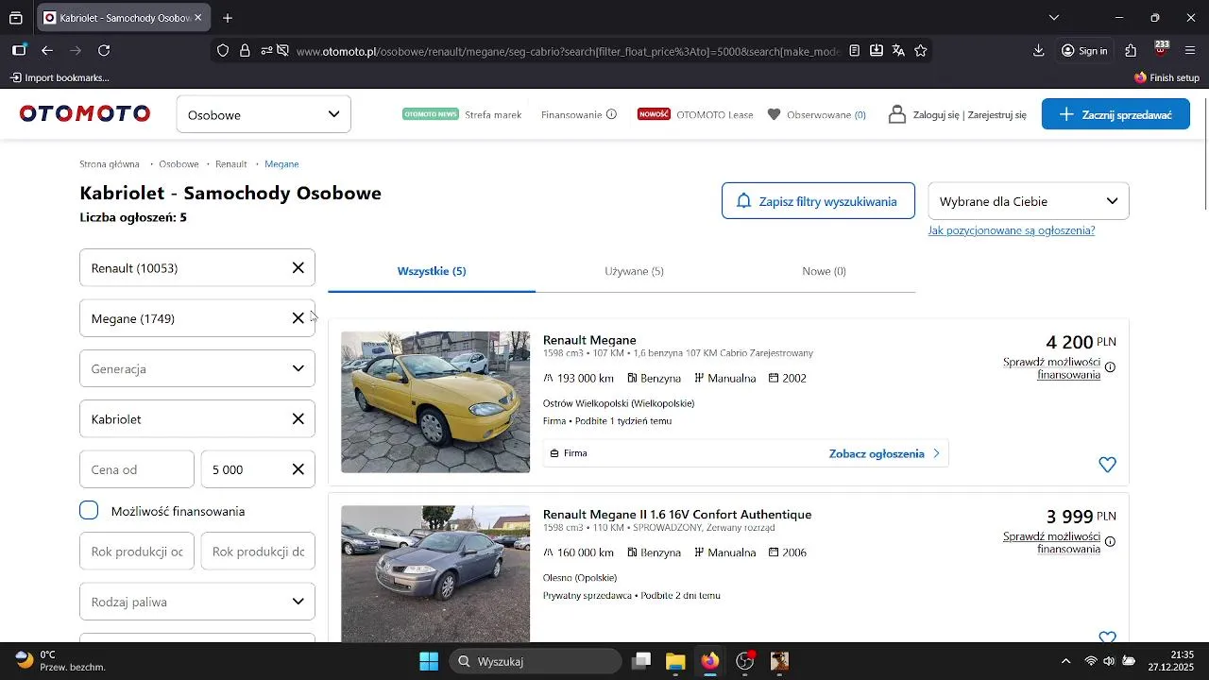This screenshot has width=1209, height=680.
Task: Toggle reader view in address bar
Action: coord(855,51)
